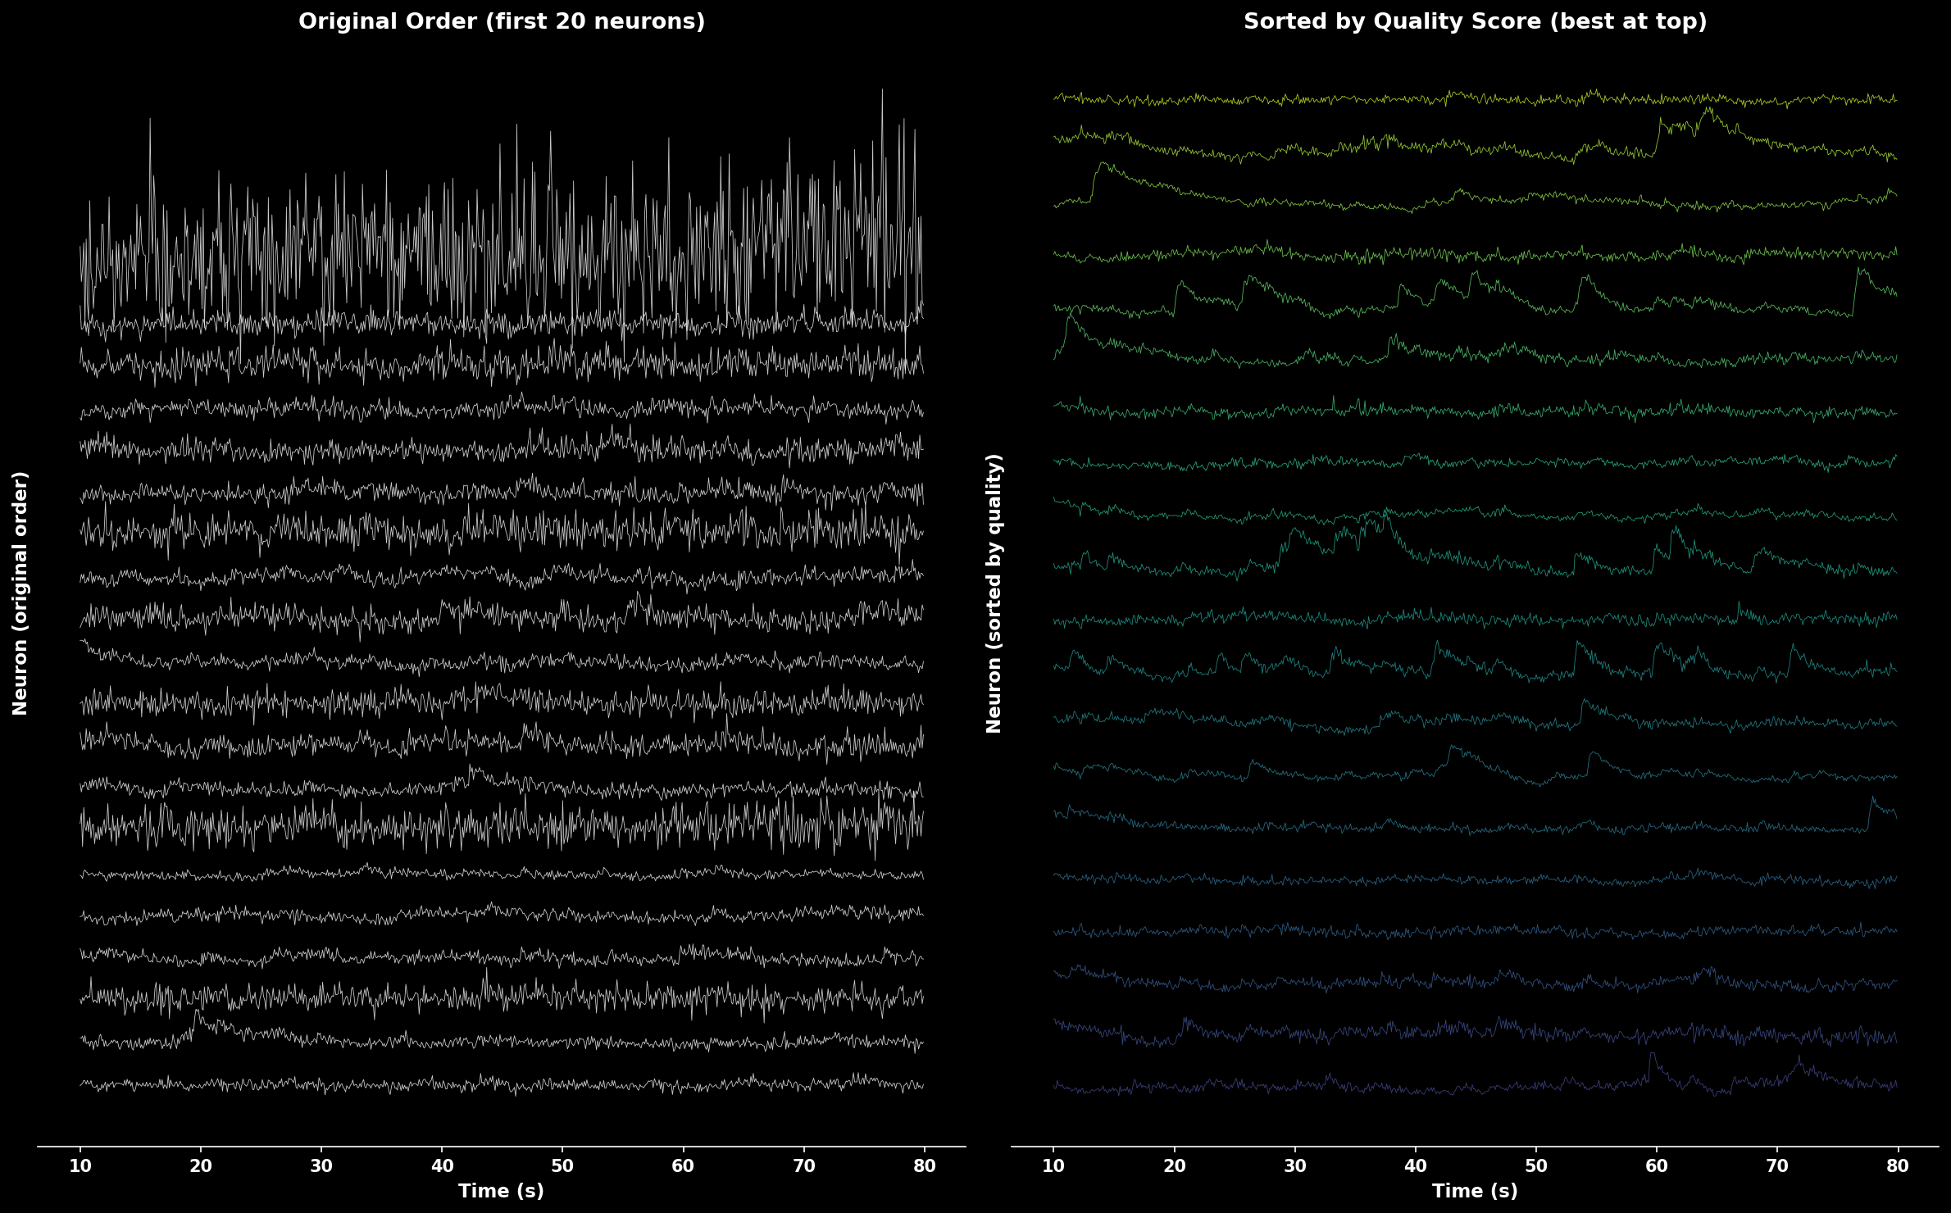
Task: Click tick label 80 on right plot
Action: pos(1897,1166)
